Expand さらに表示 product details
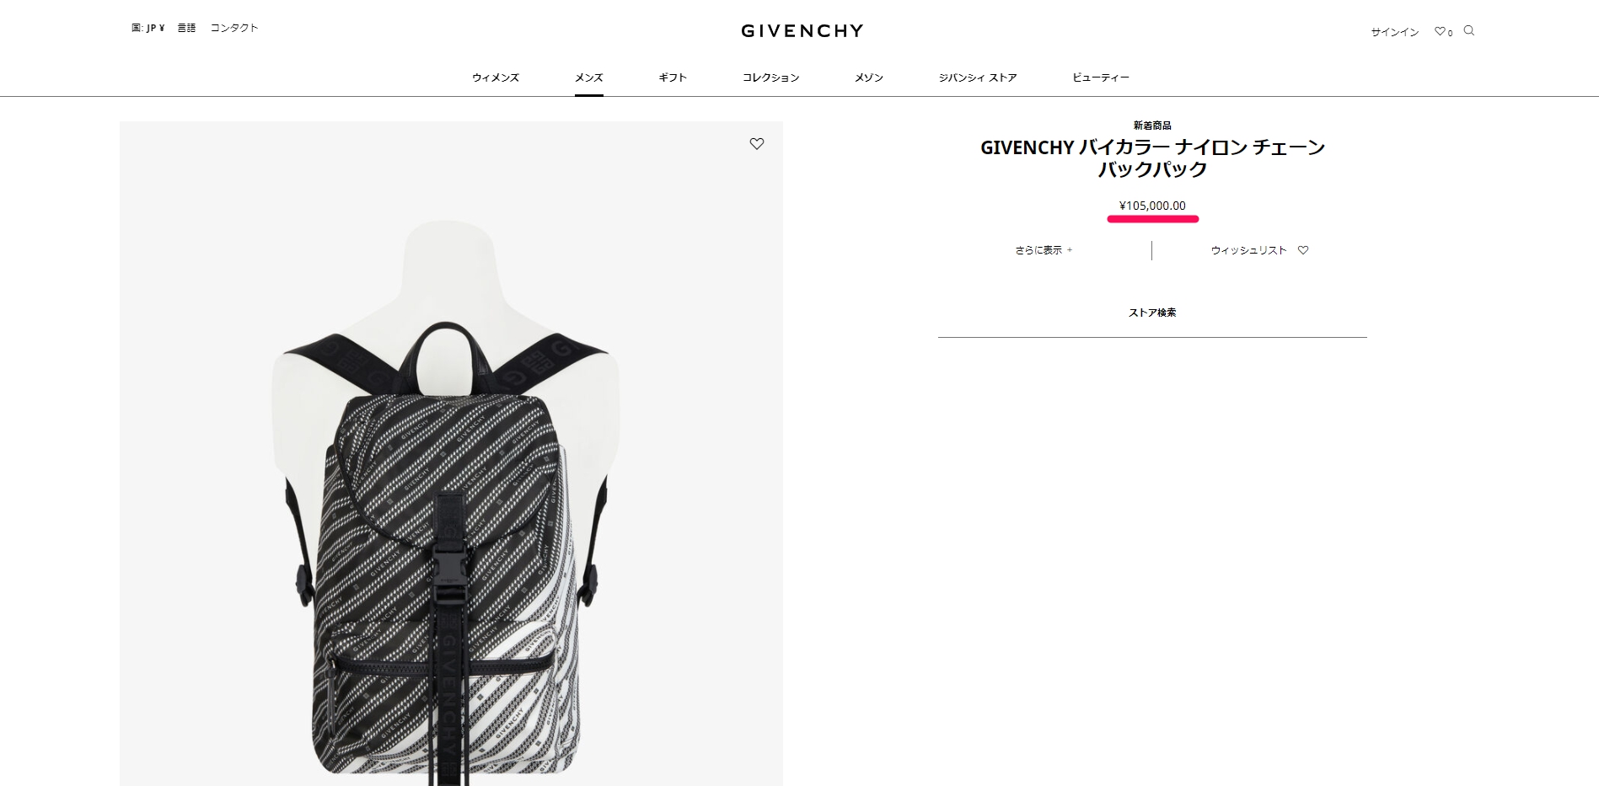This screenshot has width=1599, height=786. (x=1044, y=250)
